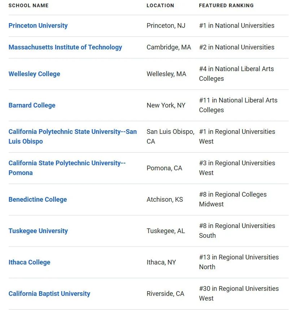Select California State Polytechnic University--Pomona link

[67, 168]
